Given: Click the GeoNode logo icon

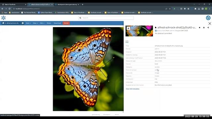Looking at the screenshot, I should (3, 18).
